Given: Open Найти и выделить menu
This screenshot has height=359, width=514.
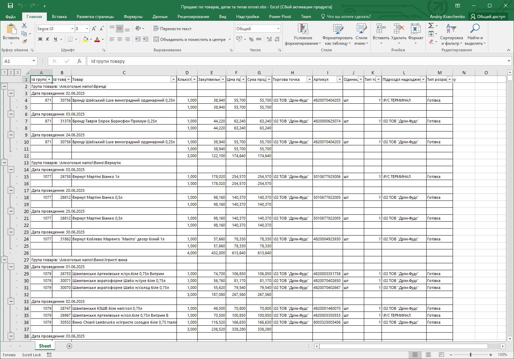Looking at the screenshot, I should pos(475,35).
